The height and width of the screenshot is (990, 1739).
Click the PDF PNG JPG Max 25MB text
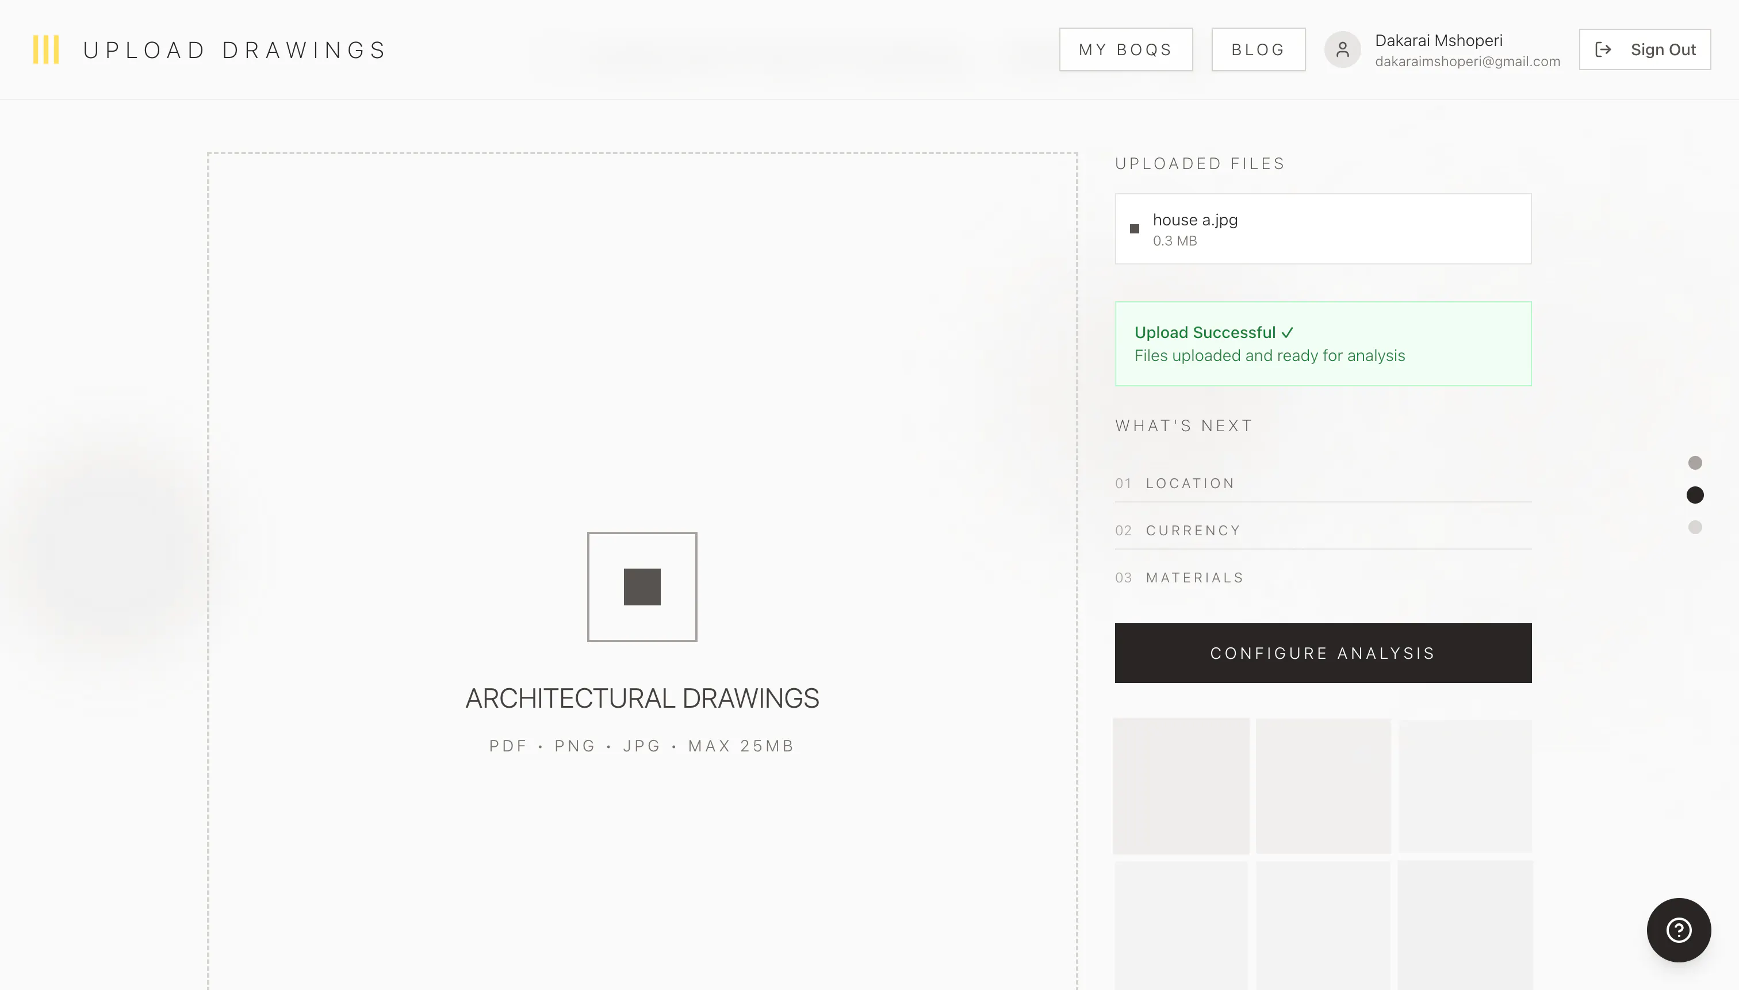(642, 746)
